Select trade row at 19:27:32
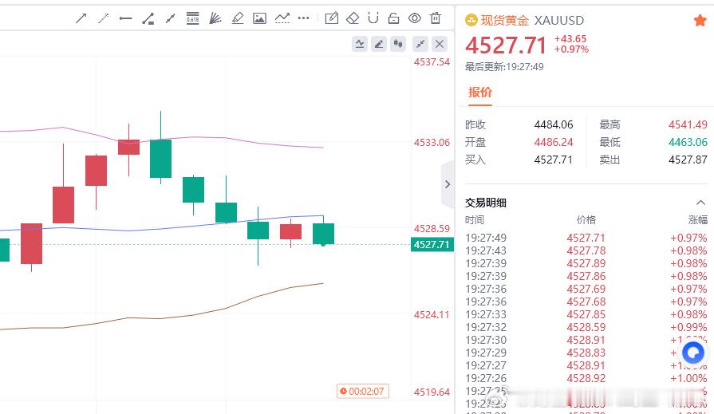This screenshot has height=414, width=714. (x=586, y=327)
